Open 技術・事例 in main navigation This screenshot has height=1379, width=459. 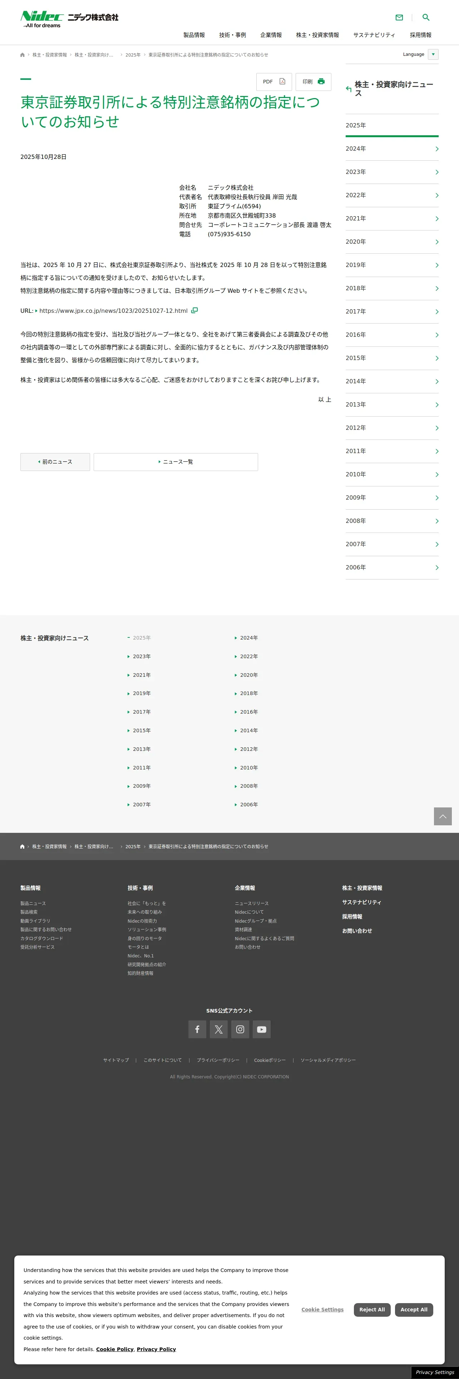coord(233,35)
